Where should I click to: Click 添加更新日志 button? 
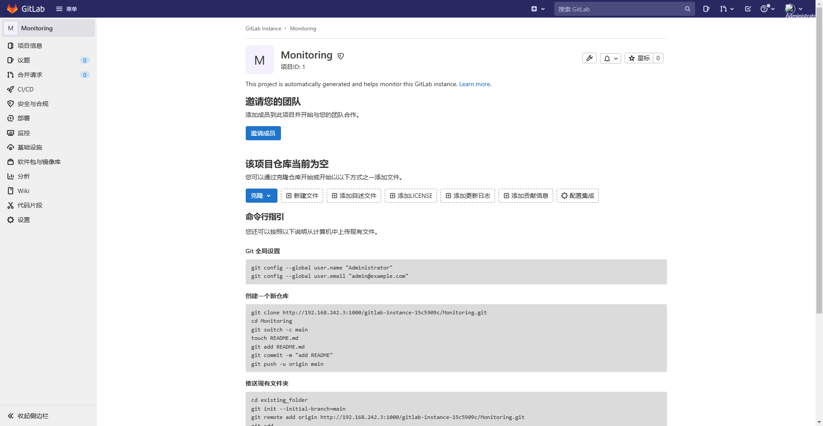[x=468, y=196]
